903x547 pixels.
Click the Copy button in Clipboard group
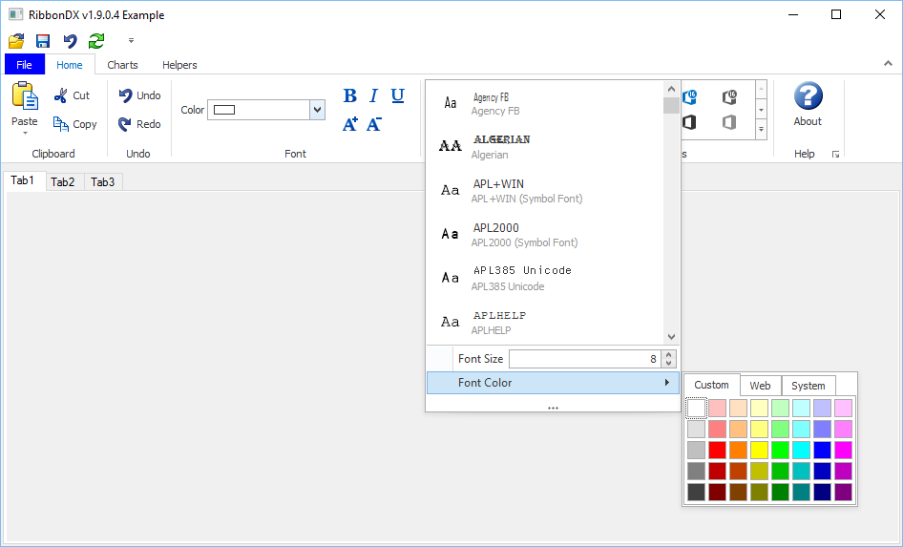click(x=74, y=124)
